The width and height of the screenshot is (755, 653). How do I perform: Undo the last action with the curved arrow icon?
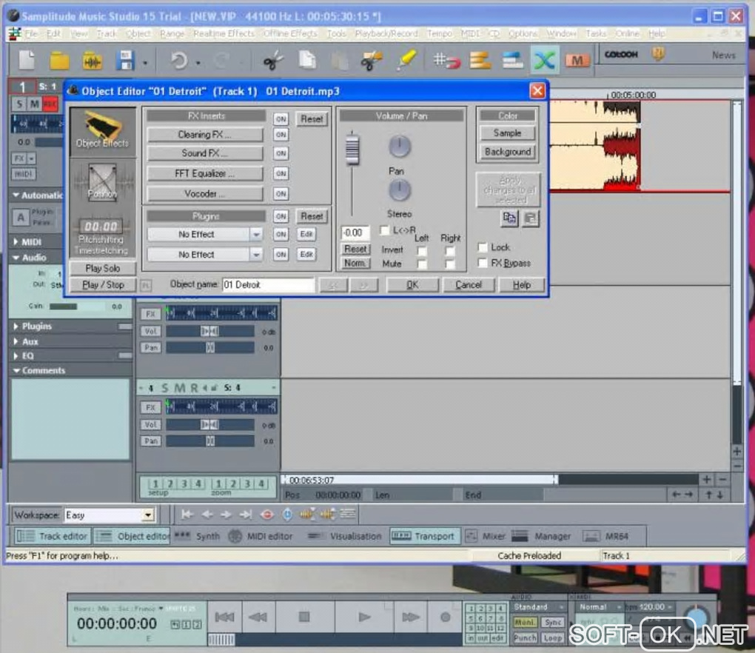tap(179, 61)
